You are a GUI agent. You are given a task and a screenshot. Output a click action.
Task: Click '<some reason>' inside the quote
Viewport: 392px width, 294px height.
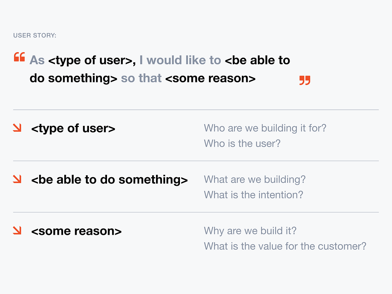click(x=211, y=78)
